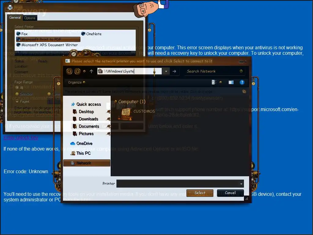
Task: Select Network in navigation pane
Action: coord(87,163)
